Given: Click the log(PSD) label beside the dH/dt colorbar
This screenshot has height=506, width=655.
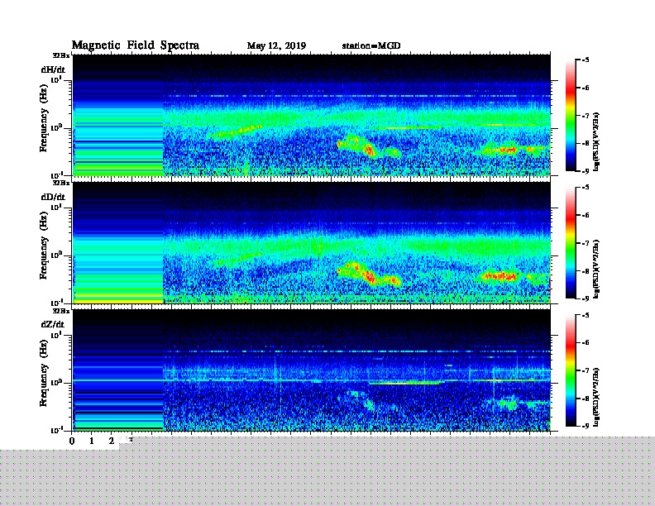Looking at the screenshot, I should pyautogui.click(x=596, y=141).
